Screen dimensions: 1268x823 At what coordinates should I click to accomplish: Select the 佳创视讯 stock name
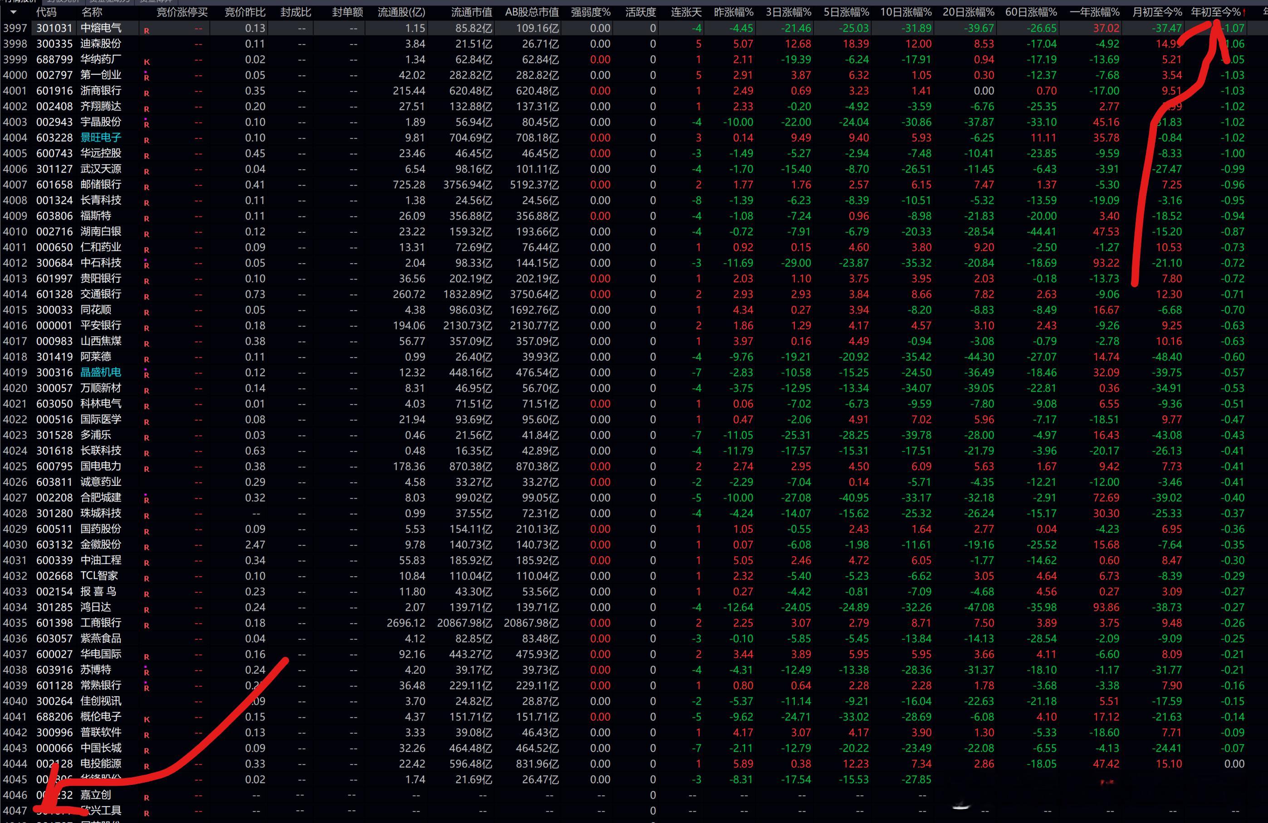click(101, 701)
